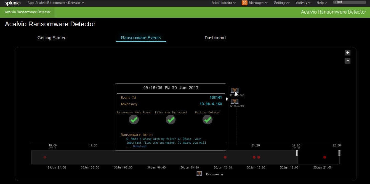Select the bottom ransomware event icon on the timeline

(234, 101)
